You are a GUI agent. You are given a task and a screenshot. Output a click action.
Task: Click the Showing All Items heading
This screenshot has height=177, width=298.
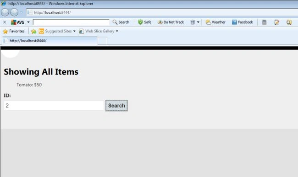pyautogui.click(x=41, y=72)
